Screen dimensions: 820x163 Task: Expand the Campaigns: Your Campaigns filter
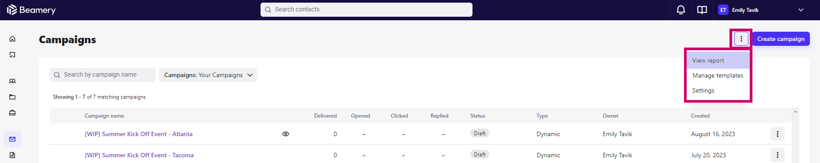click(x=208, y=75)
